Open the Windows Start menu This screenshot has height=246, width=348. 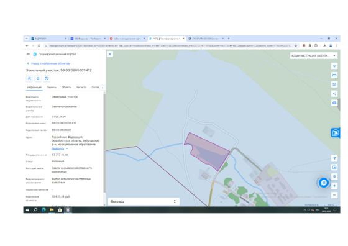click(27, 210)
